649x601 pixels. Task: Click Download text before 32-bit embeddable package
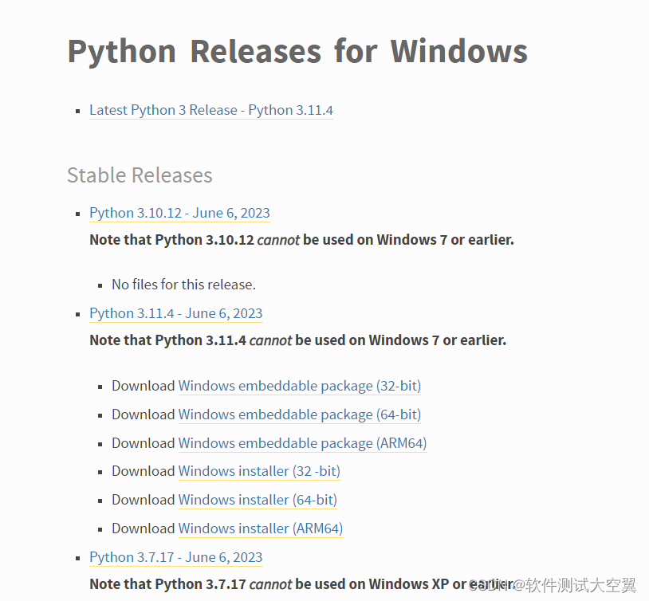click(x=143, y=386)
